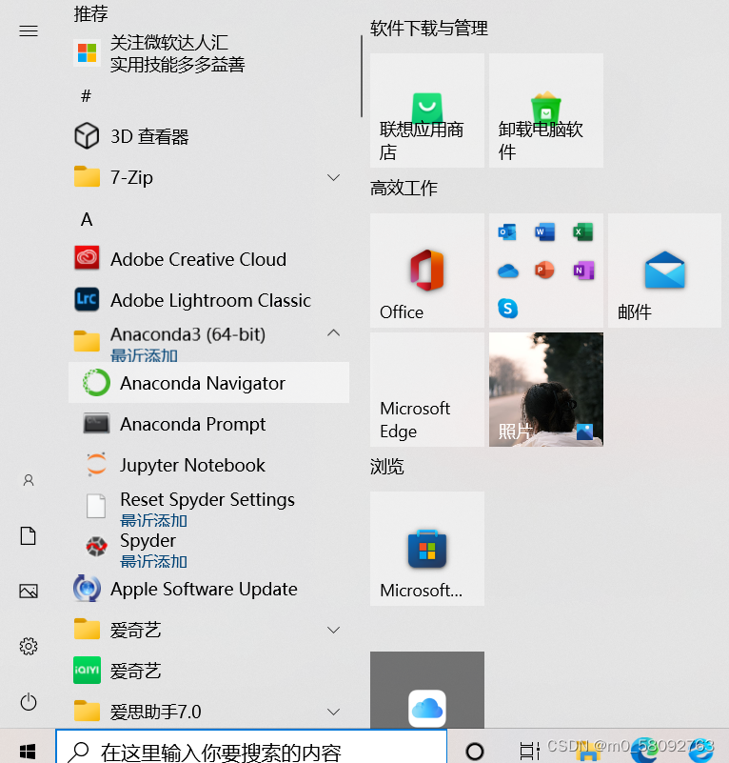Collapse the Anaconda3 (64-bit) folder

click(333, 333)
